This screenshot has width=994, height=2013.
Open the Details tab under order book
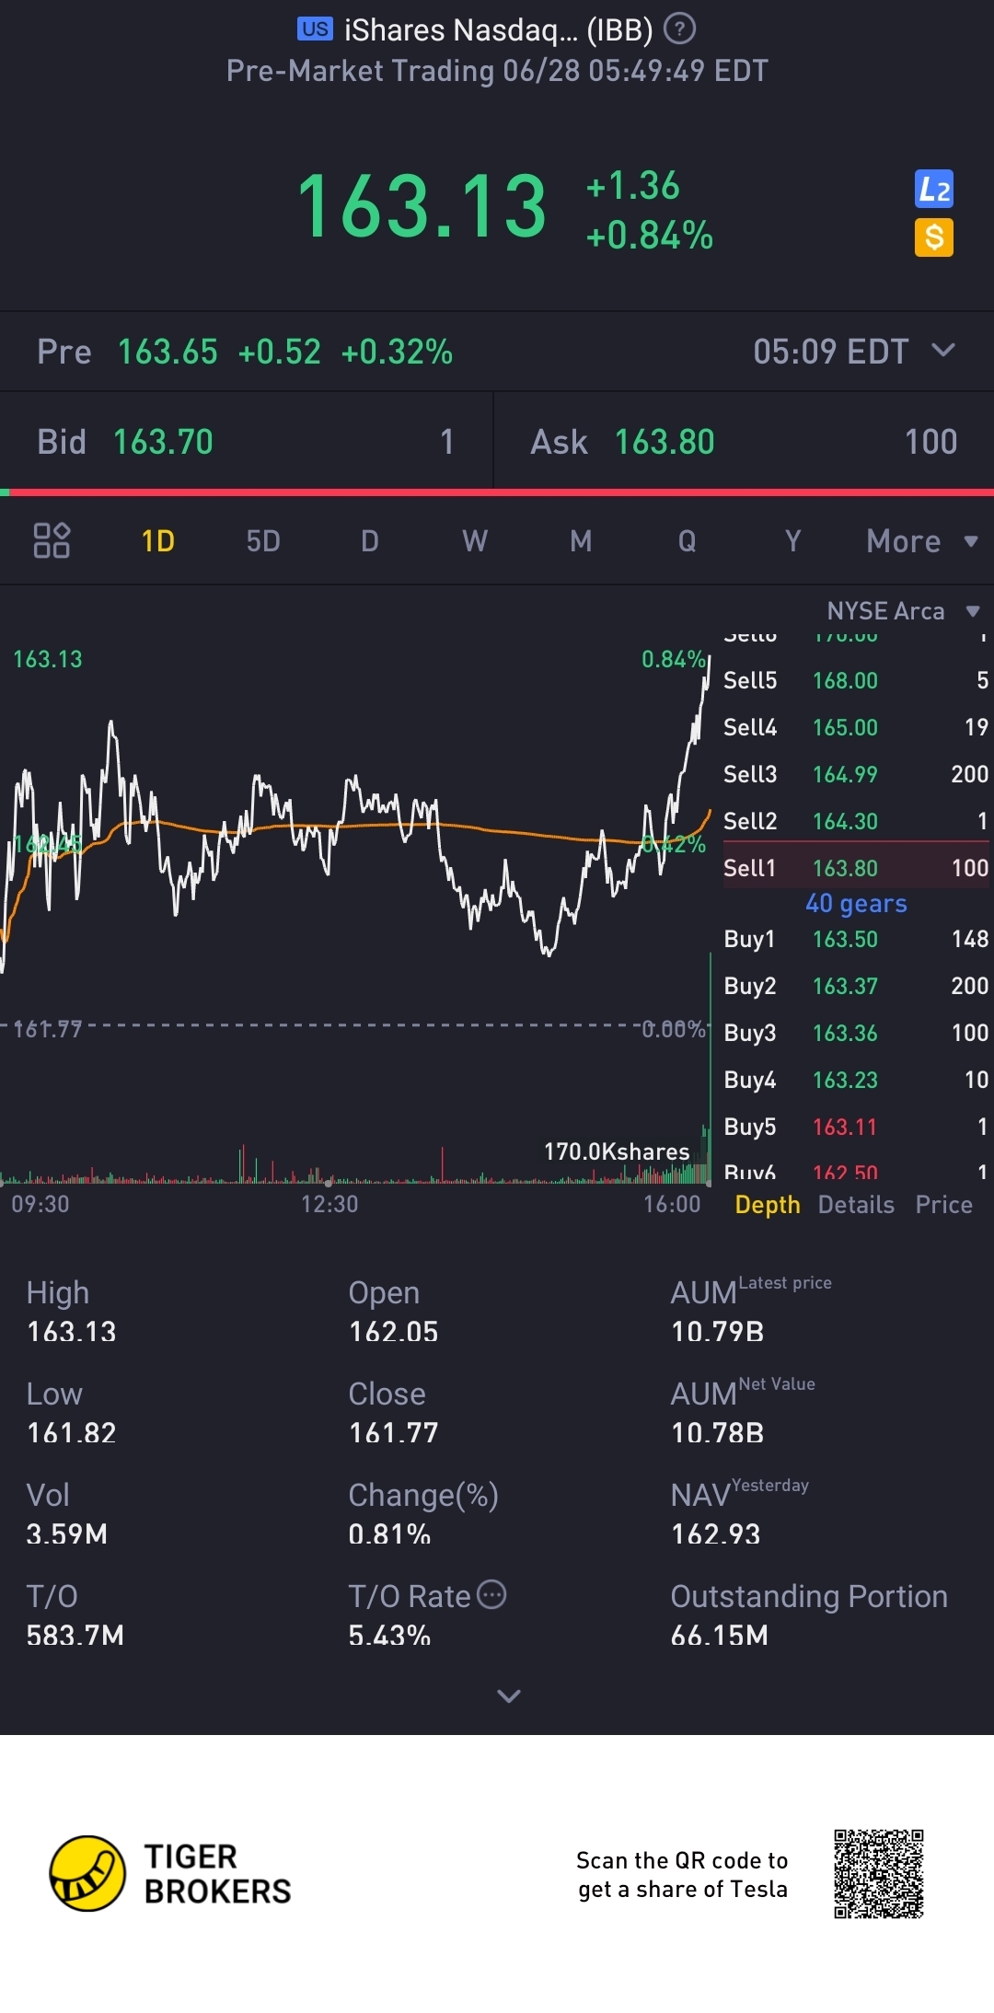pyautogui.click(x=856, y=1205)
